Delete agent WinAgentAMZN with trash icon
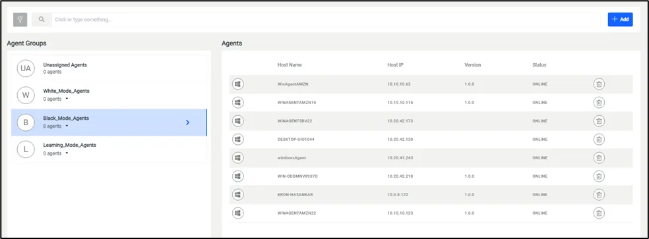Viewport: 649px width, 239px height. [598, 84]
